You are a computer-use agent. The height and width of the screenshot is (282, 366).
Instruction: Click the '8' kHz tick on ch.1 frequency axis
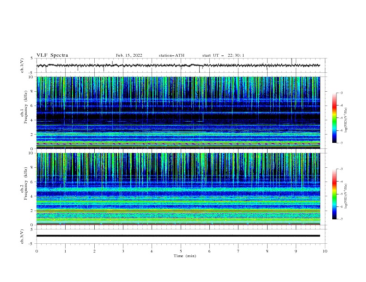click(33, 91)
